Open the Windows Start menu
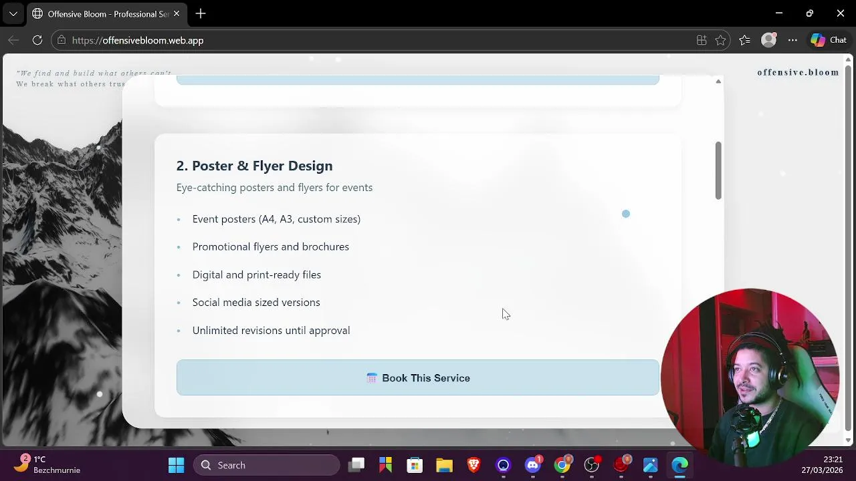 pos(176,465)
